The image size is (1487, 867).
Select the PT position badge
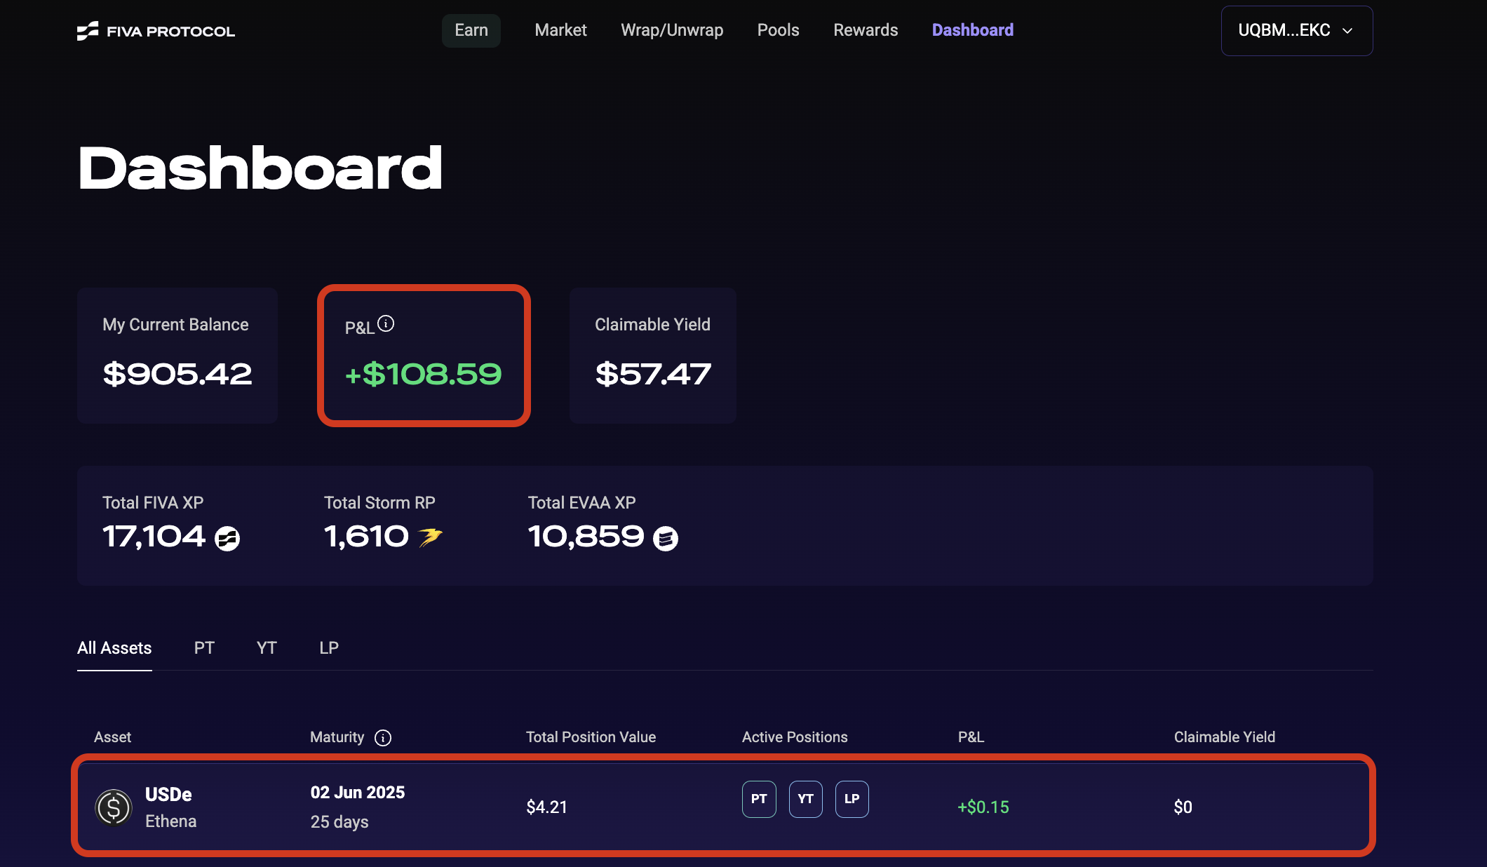point(759,799)
